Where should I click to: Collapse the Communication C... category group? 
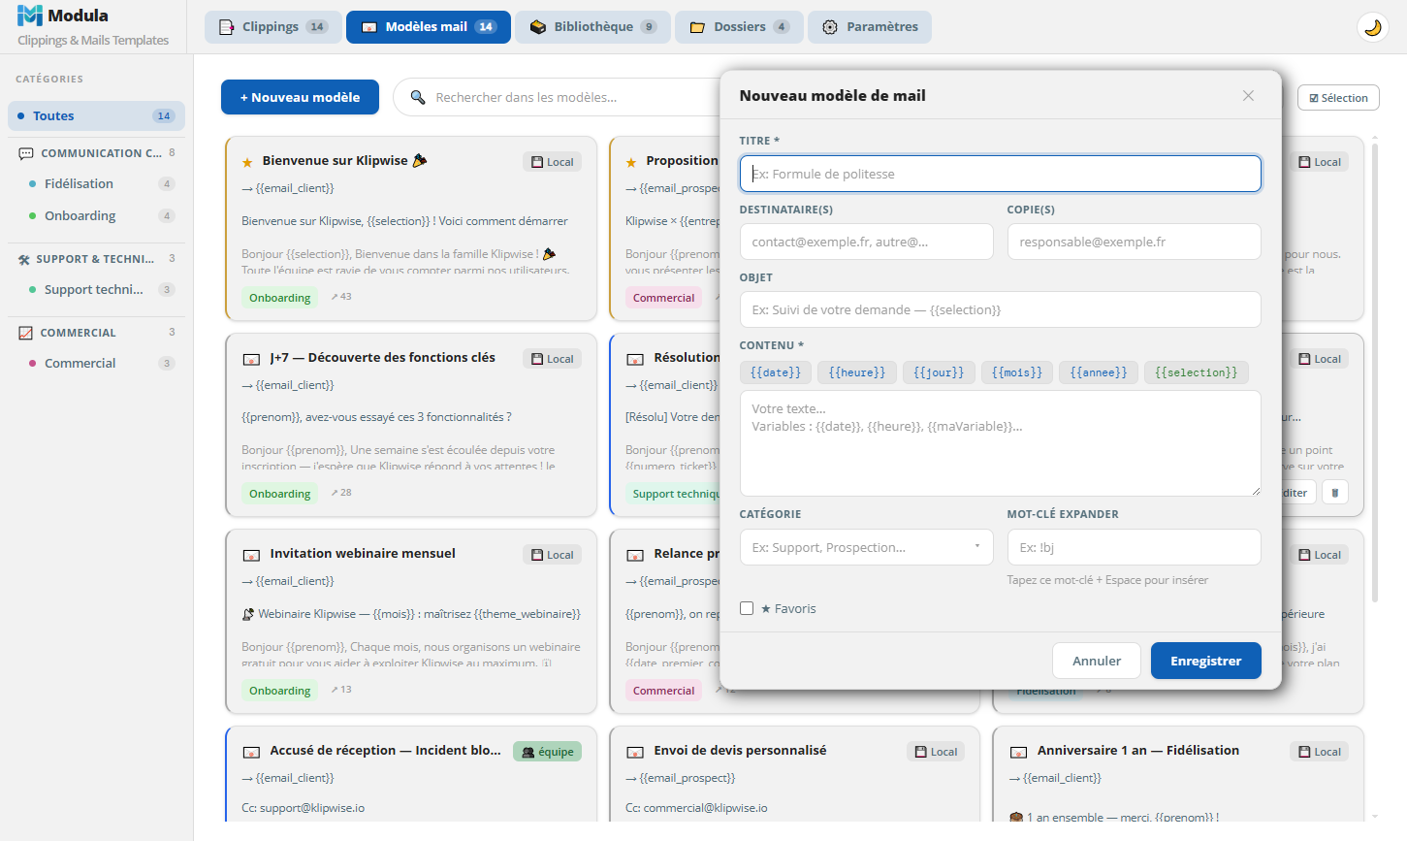tap(96, 153)
